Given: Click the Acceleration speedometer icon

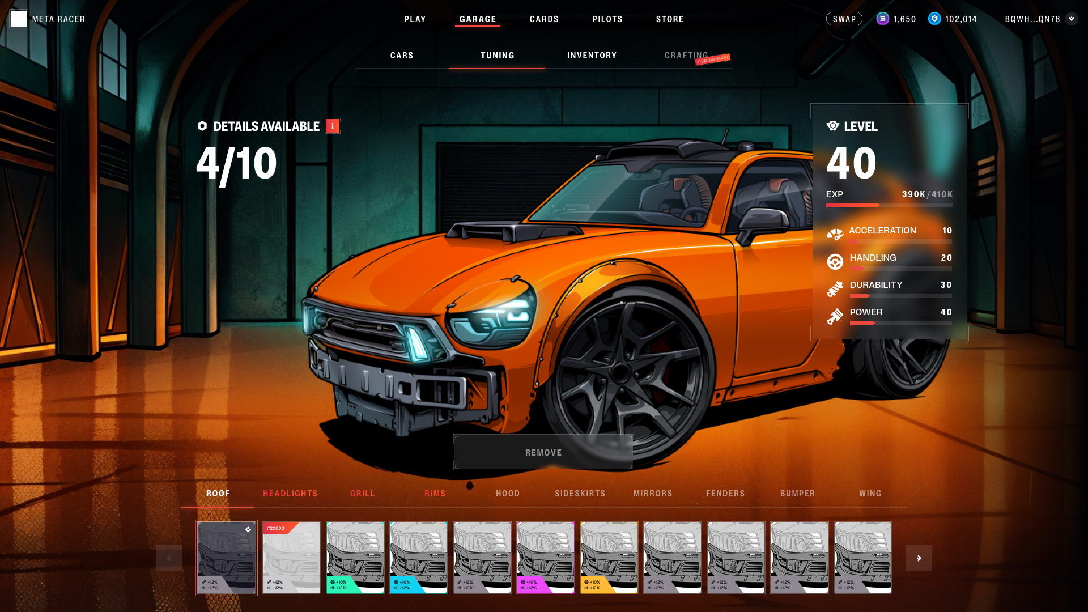Looking at the screenshot, I should click(x=835, y=234).
